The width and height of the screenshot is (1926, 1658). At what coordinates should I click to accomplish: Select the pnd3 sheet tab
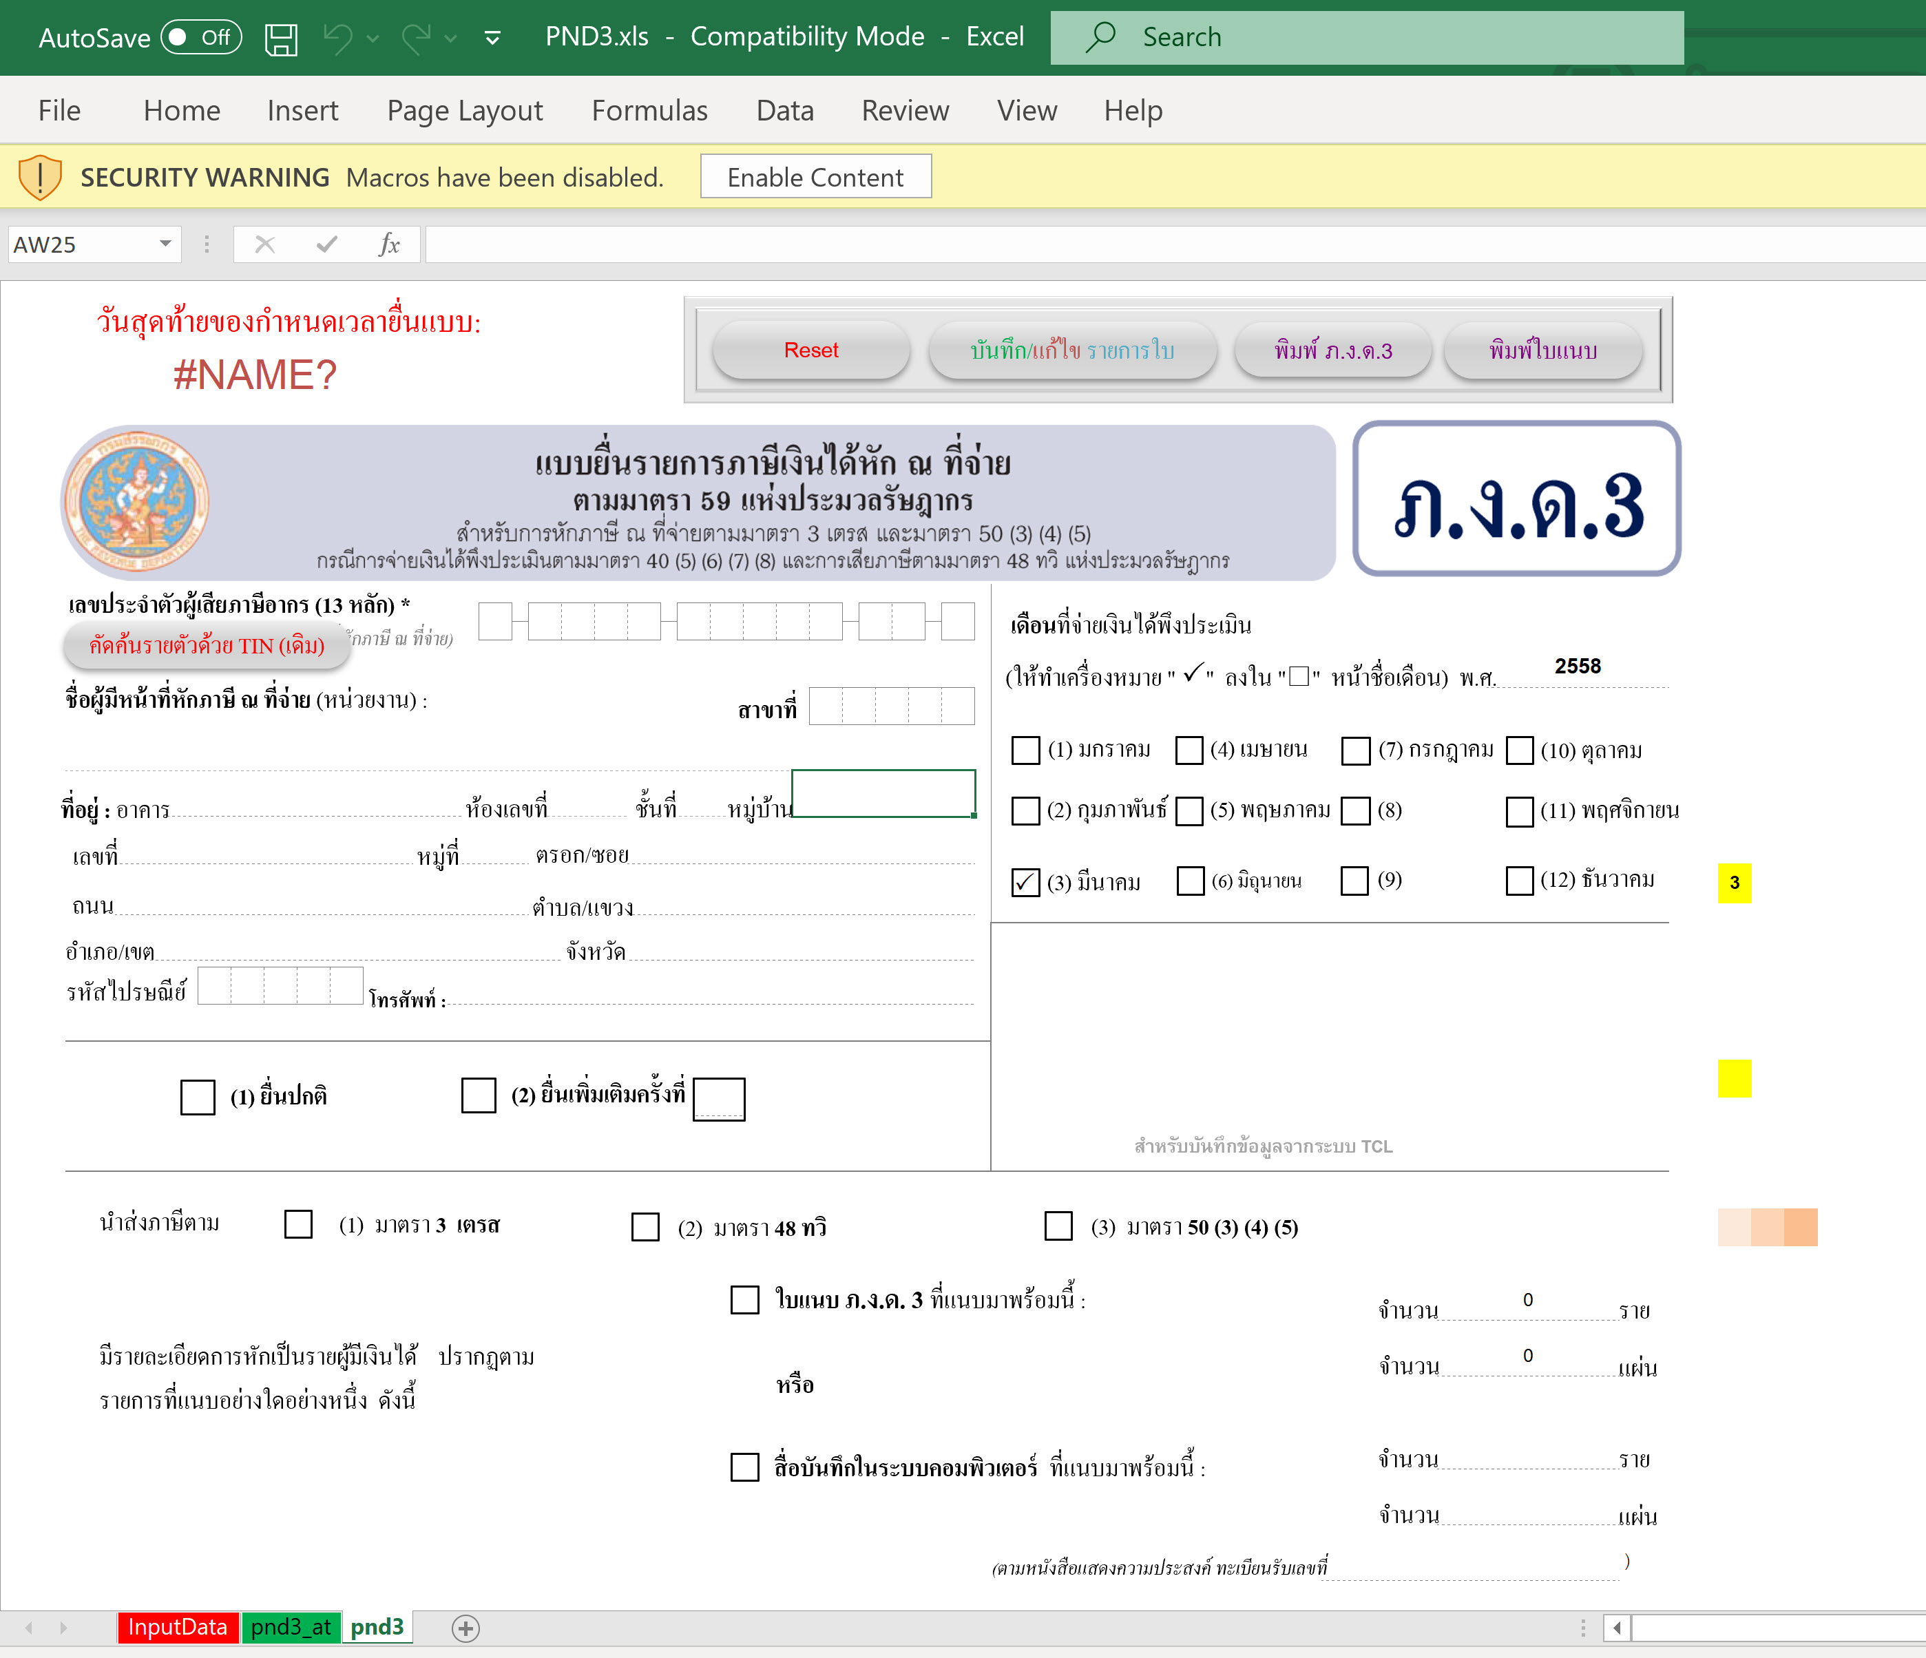pyautogui.click(x=377, y=1627)
